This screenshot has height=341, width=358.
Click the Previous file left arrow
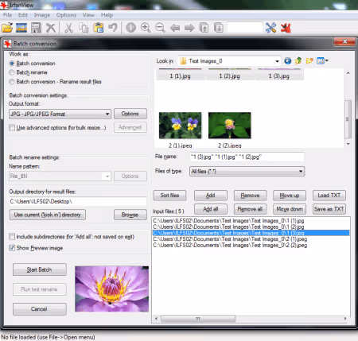tap(175, 28)
